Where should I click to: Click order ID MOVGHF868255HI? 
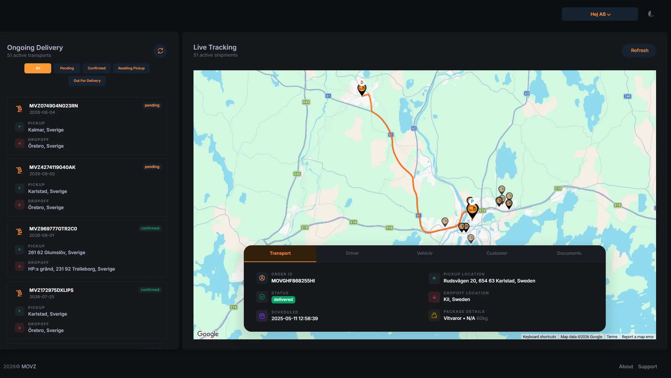point(293,281)
